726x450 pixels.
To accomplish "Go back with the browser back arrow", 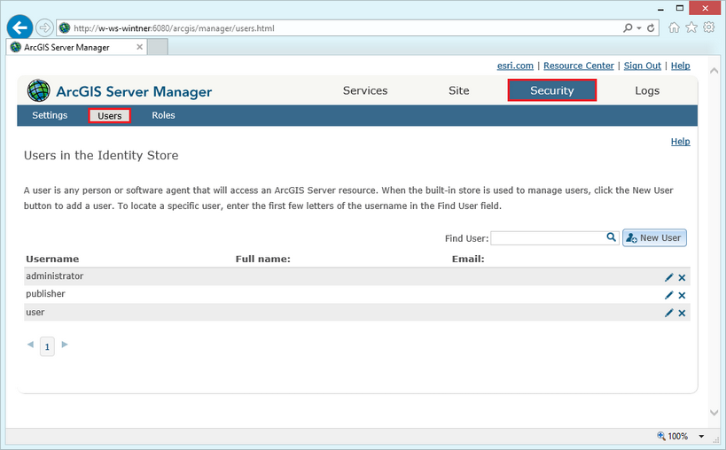I will (20, 27).
